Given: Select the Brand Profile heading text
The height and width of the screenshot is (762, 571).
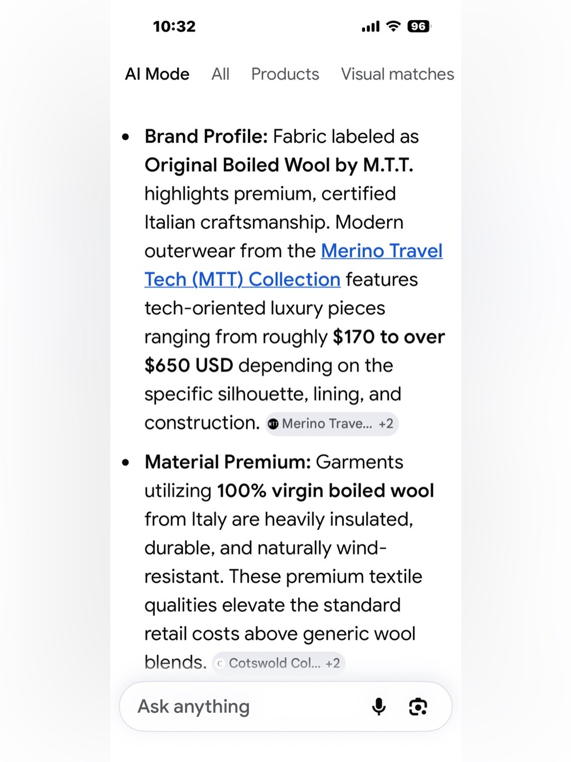Looking at the screenshot, I should (206, 137).
